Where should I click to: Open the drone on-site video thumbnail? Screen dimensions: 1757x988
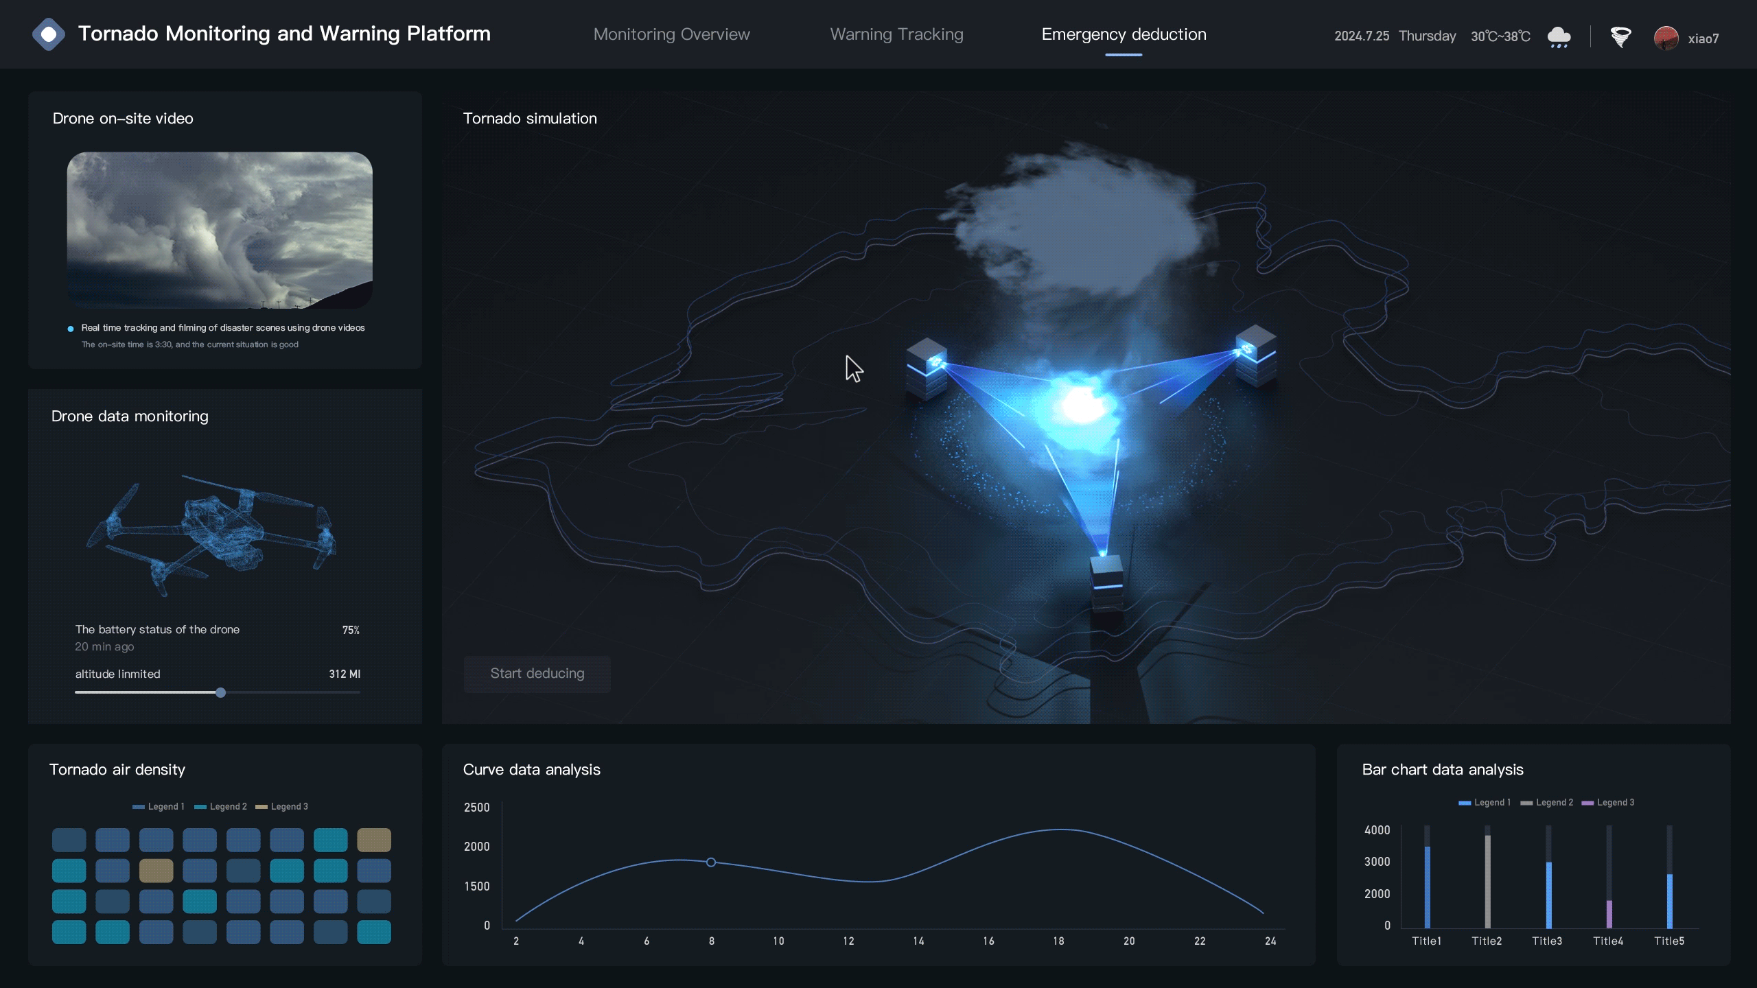click(220, 230)
